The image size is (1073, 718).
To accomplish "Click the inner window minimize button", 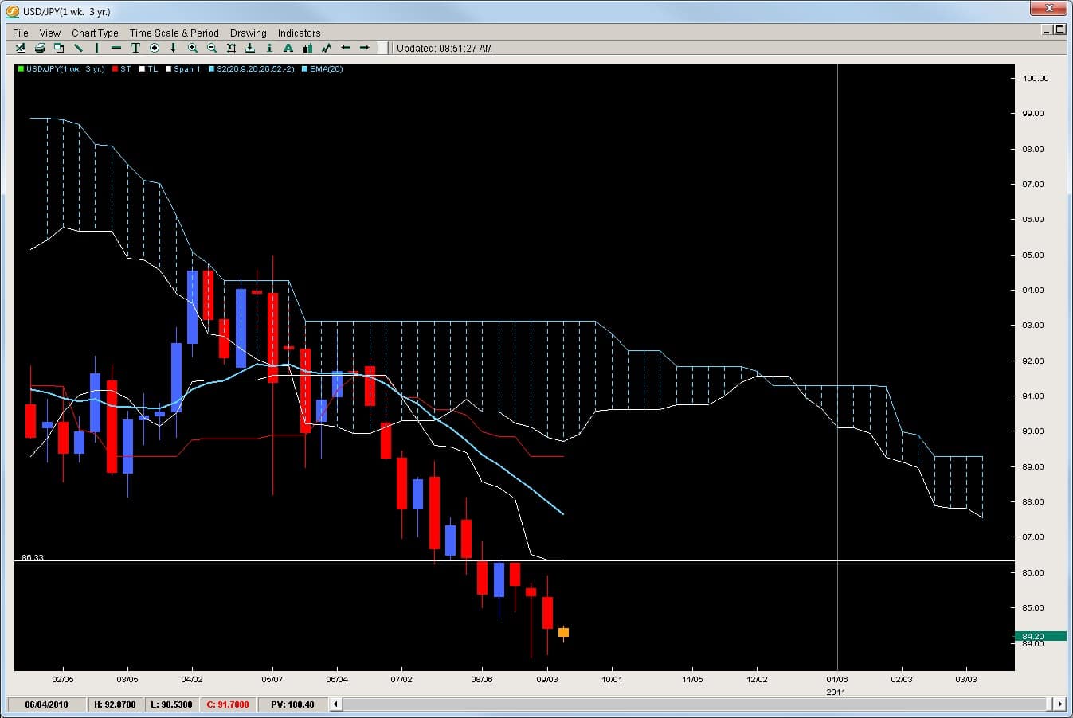I will click(1047, 29).
